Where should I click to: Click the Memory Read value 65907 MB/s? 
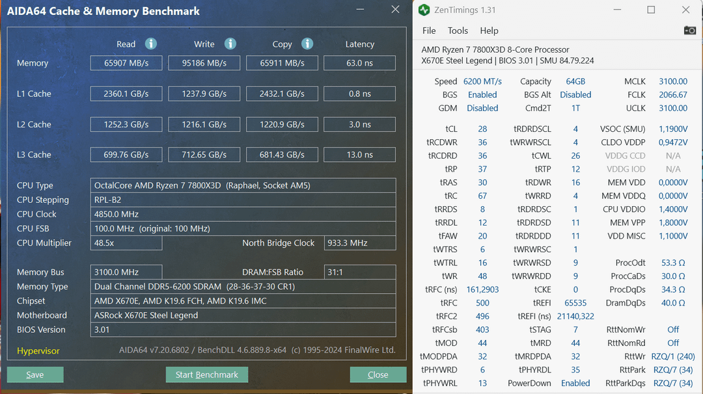pyautogui.click(x=126, y=63)
